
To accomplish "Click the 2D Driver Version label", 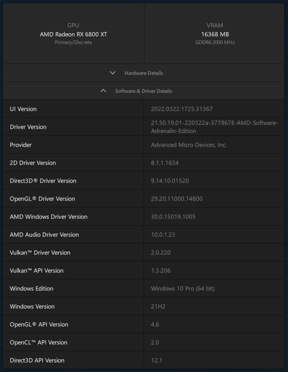I will click(33, 163).
